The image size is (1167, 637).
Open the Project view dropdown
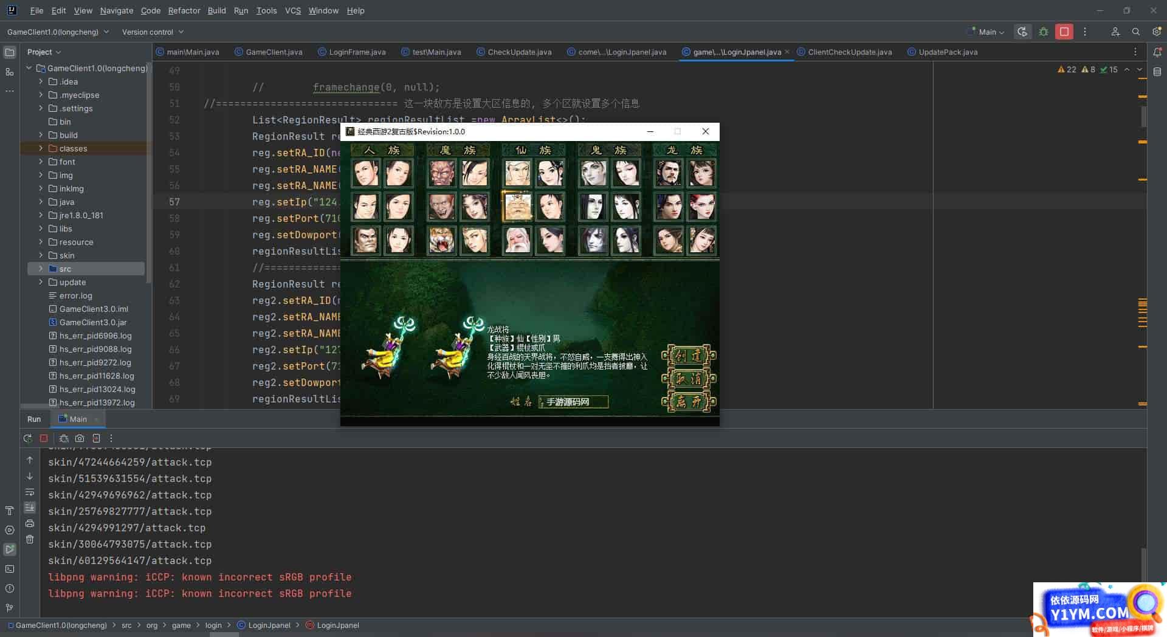(44, 52)
